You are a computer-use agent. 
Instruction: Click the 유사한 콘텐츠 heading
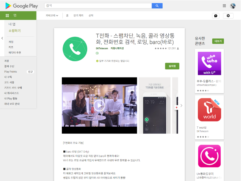(200, 41)
